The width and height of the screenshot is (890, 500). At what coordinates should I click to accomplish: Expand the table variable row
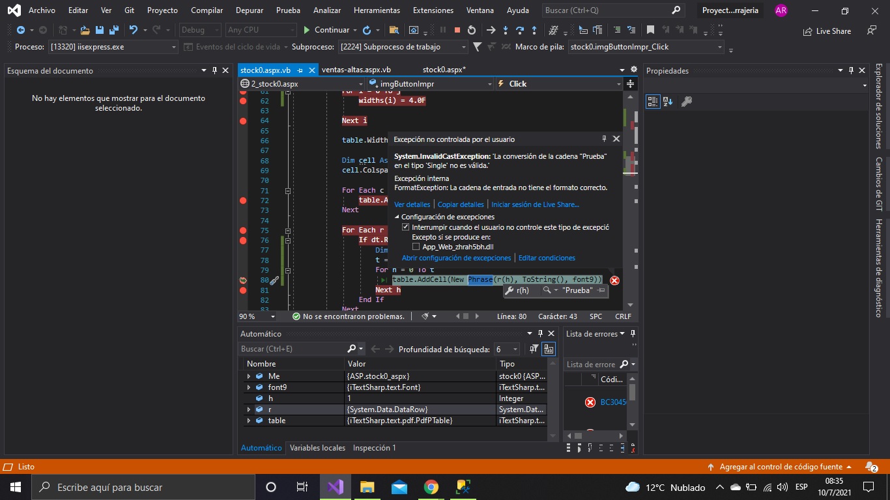[x=249, y=421]
